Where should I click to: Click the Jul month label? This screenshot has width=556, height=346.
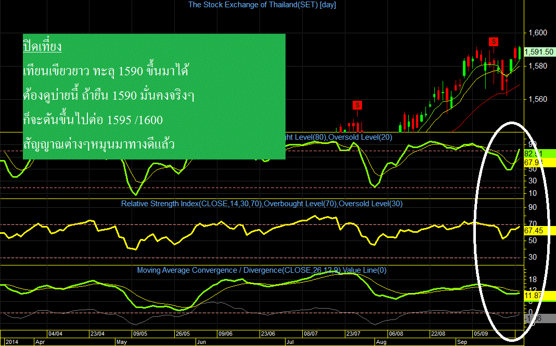(x=290, y=342)
